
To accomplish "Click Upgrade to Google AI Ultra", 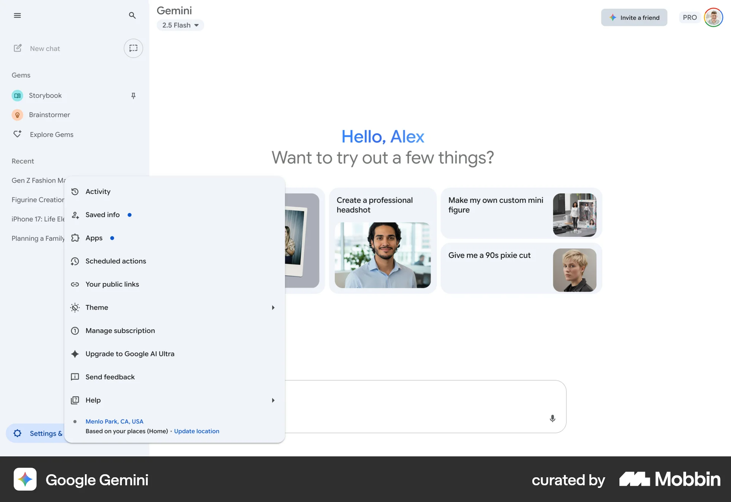I will click(x=130, y=354).
